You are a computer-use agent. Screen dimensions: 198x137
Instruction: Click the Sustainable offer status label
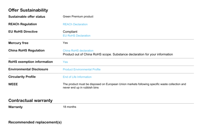pos(27,17)
